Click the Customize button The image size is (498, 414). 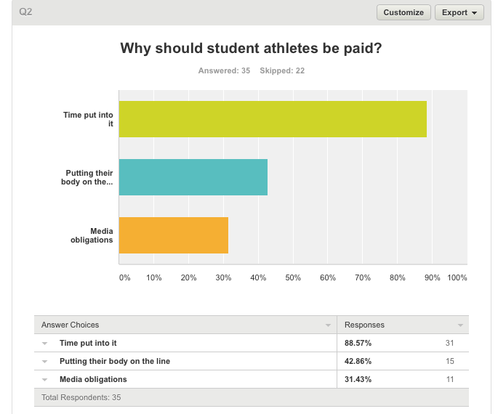(x=403, y=12)
